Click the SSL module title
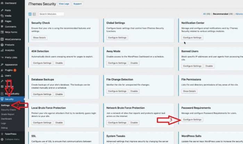243x144 pixels. pyautogui.click(x=34, y=136)
